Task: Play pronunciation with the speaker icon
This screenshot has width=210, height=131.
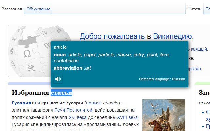Action: (58, 79)
